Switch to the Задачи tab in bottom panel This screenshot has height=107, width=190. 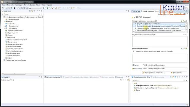coord(66,77)
